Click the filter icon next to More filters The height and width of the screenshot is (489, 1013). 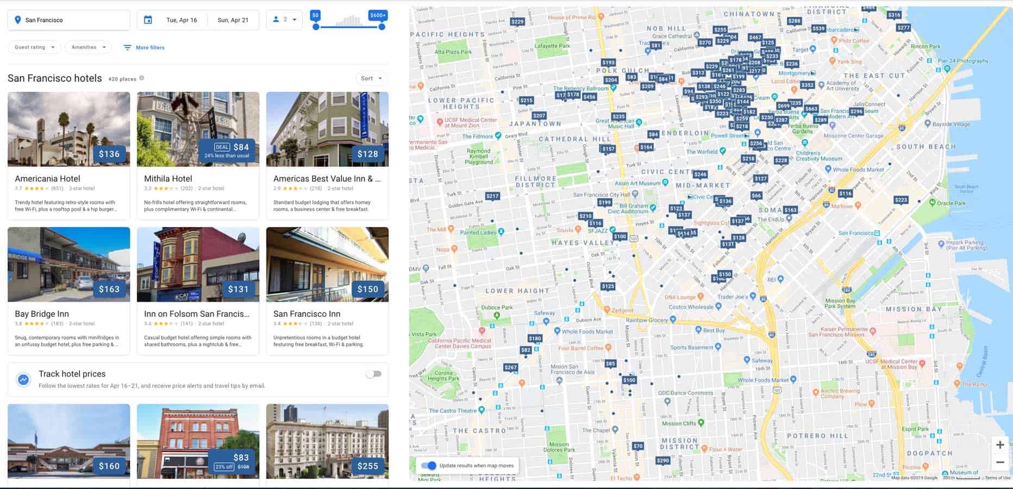click(127, 47)
